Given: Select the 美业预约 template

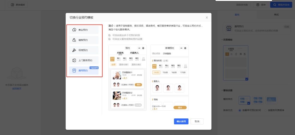Looking at the screenshot, I should 84,30.
